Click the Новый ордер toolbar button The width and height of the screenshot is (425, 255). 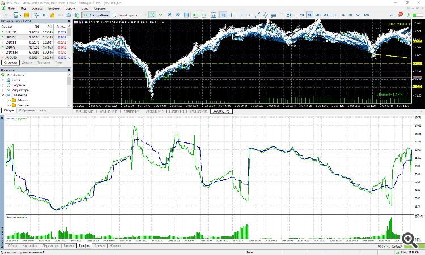tap(125, 15)
